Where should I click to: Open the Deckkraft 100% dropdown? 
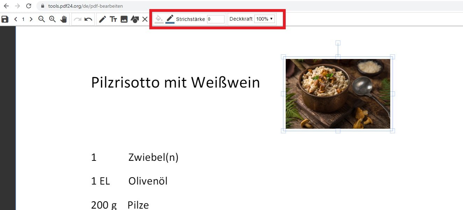coord(265,19)
